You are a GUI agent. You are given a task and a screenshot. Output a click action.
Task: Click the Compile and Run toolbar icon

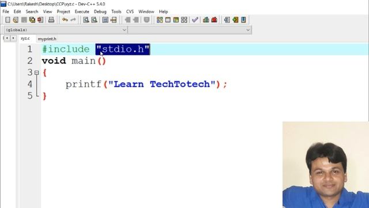tap(176, 20)
